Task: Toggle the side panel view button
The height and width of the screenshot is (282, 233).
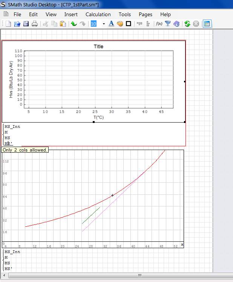Action: 207,24
